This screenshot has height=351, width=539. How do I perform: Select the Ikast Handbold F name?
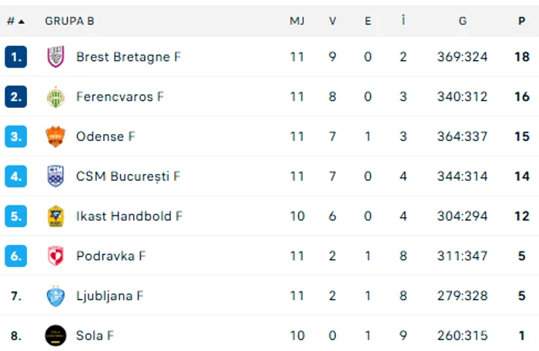coord(129,216)
